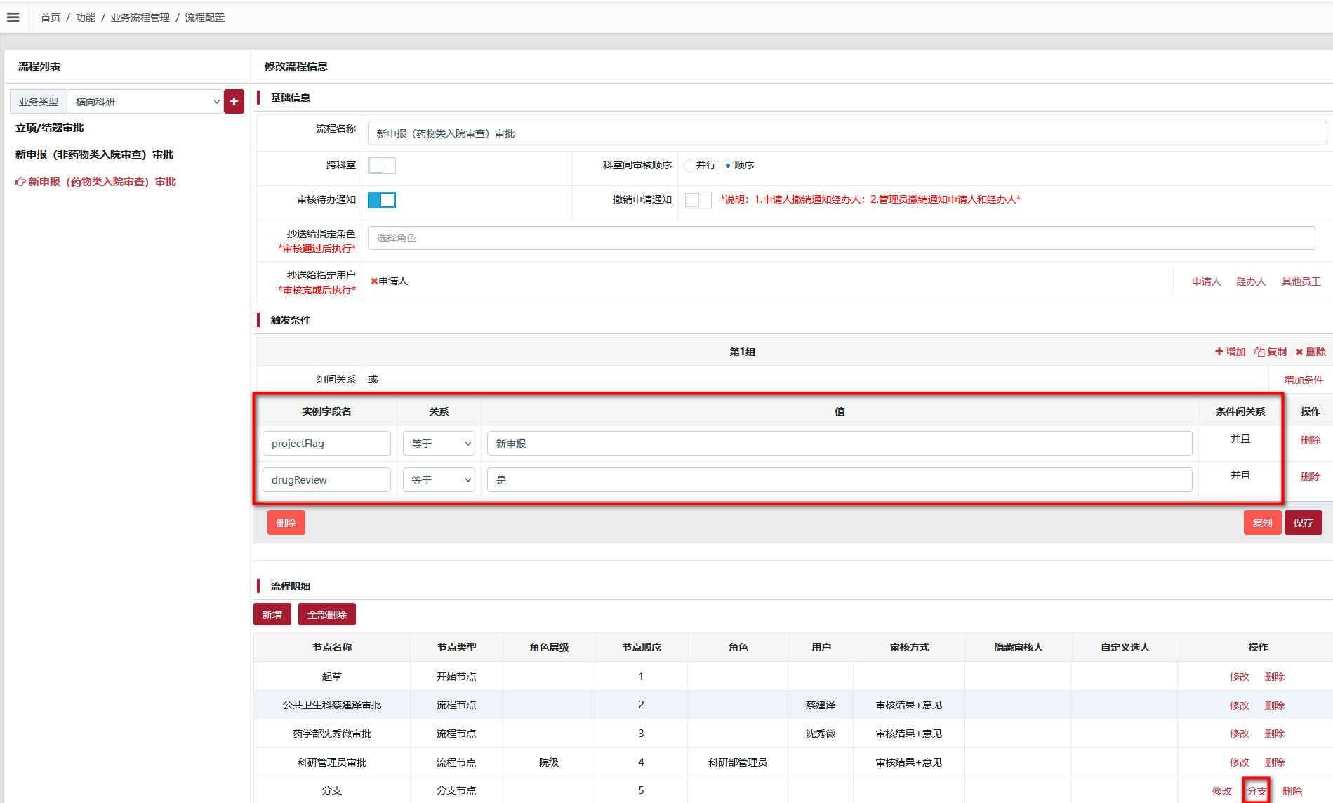Click 分支 link in the branch node row
Image resolution: width=1333 pixels, height=803 pixels.
click(1257, 791)
